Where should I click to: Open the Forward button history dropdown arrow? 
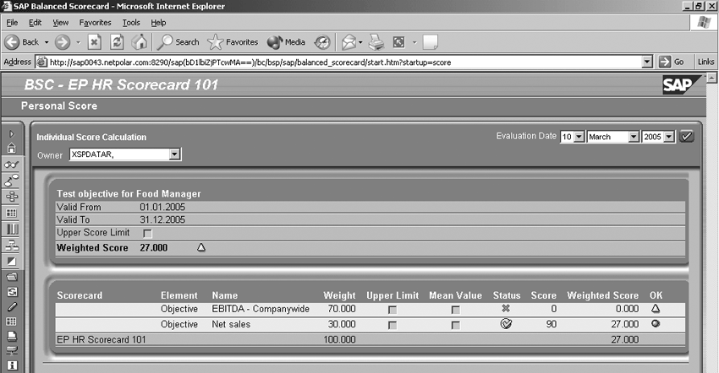pos(78,42)
